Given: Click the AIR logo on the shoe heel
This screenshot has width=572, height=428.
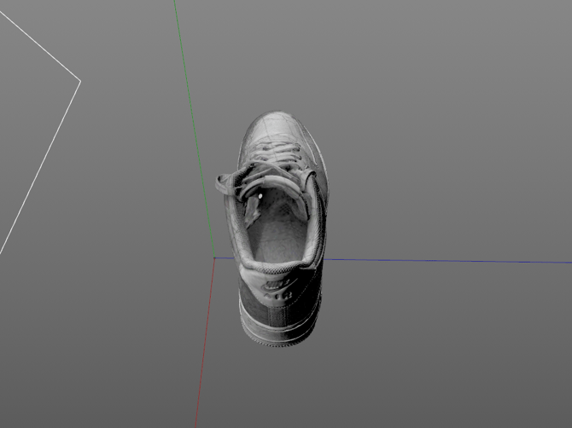Looking at the screenshot, I should point(278,295).
